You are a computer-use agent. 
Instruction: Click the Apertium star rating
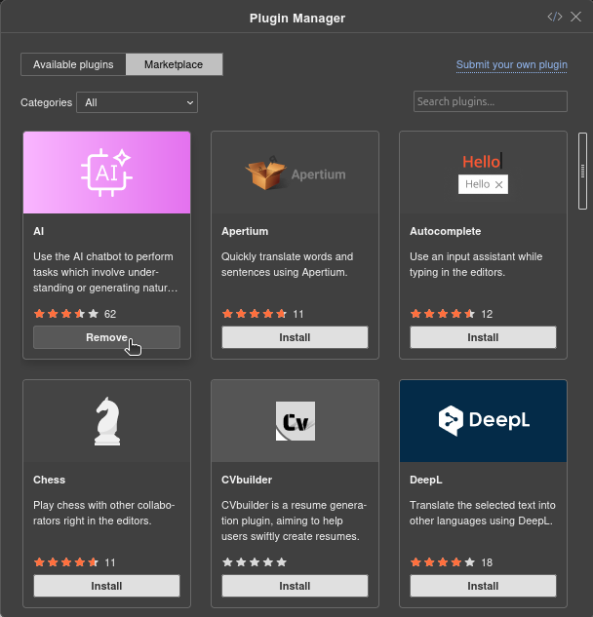point(255,314)
